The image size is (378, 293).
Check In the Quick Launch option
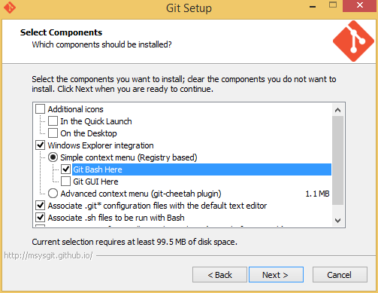(x=53, y=121)
